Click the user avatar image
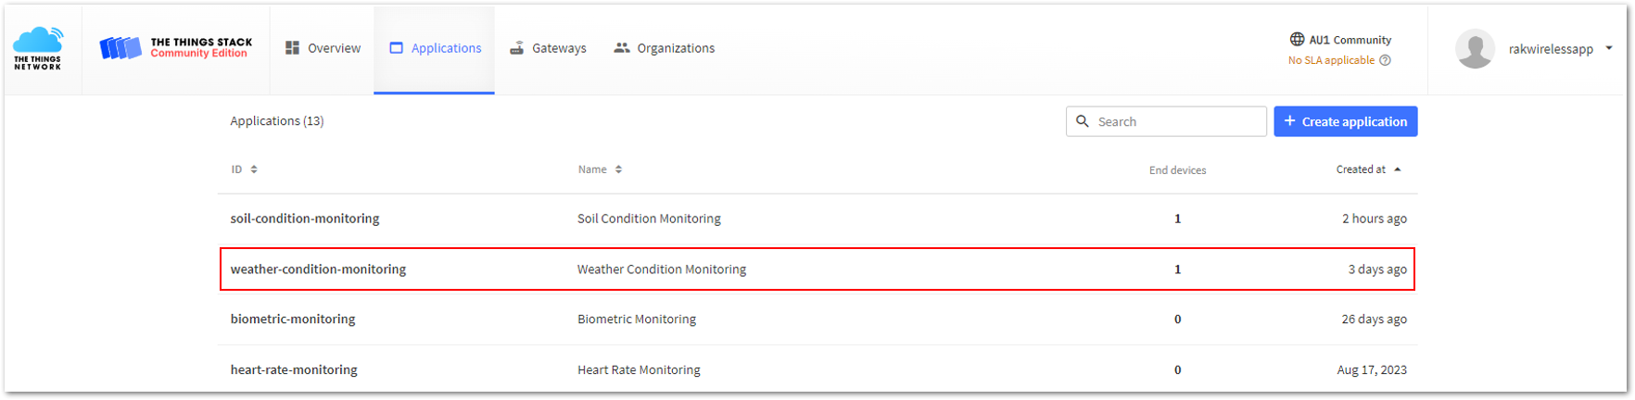The image size is (1635, 400). 1475,49
